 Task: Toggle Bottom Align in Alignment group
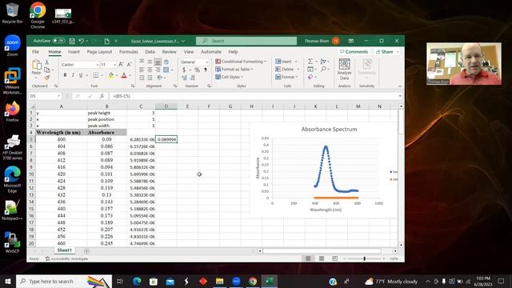click(x=158, y=62)
